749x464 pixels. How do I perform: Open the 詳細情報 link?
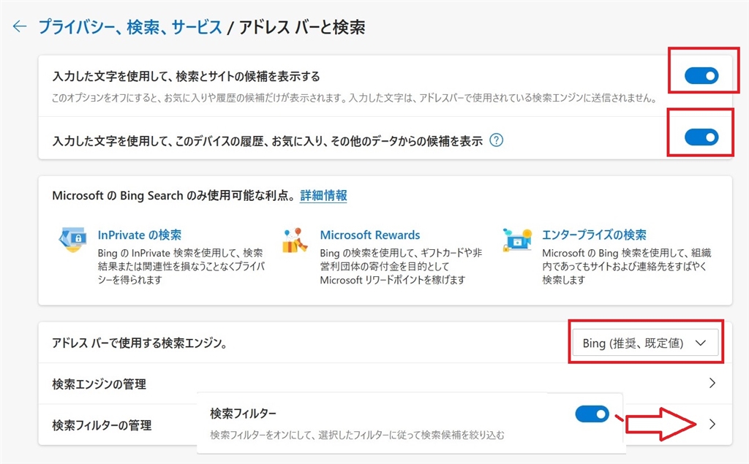pos(323,195)
